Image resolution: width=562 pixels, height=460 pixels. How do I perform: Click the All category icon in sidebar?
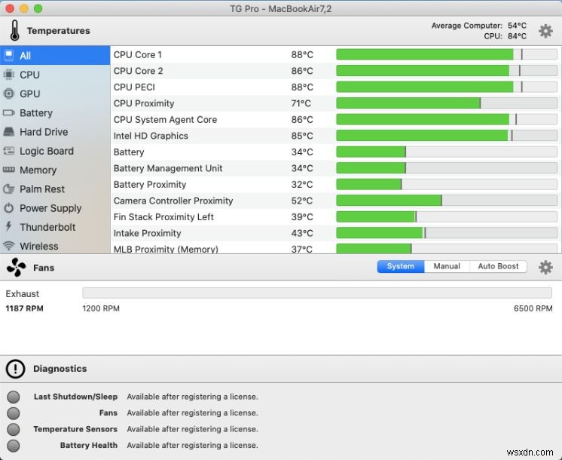[9, 55]
